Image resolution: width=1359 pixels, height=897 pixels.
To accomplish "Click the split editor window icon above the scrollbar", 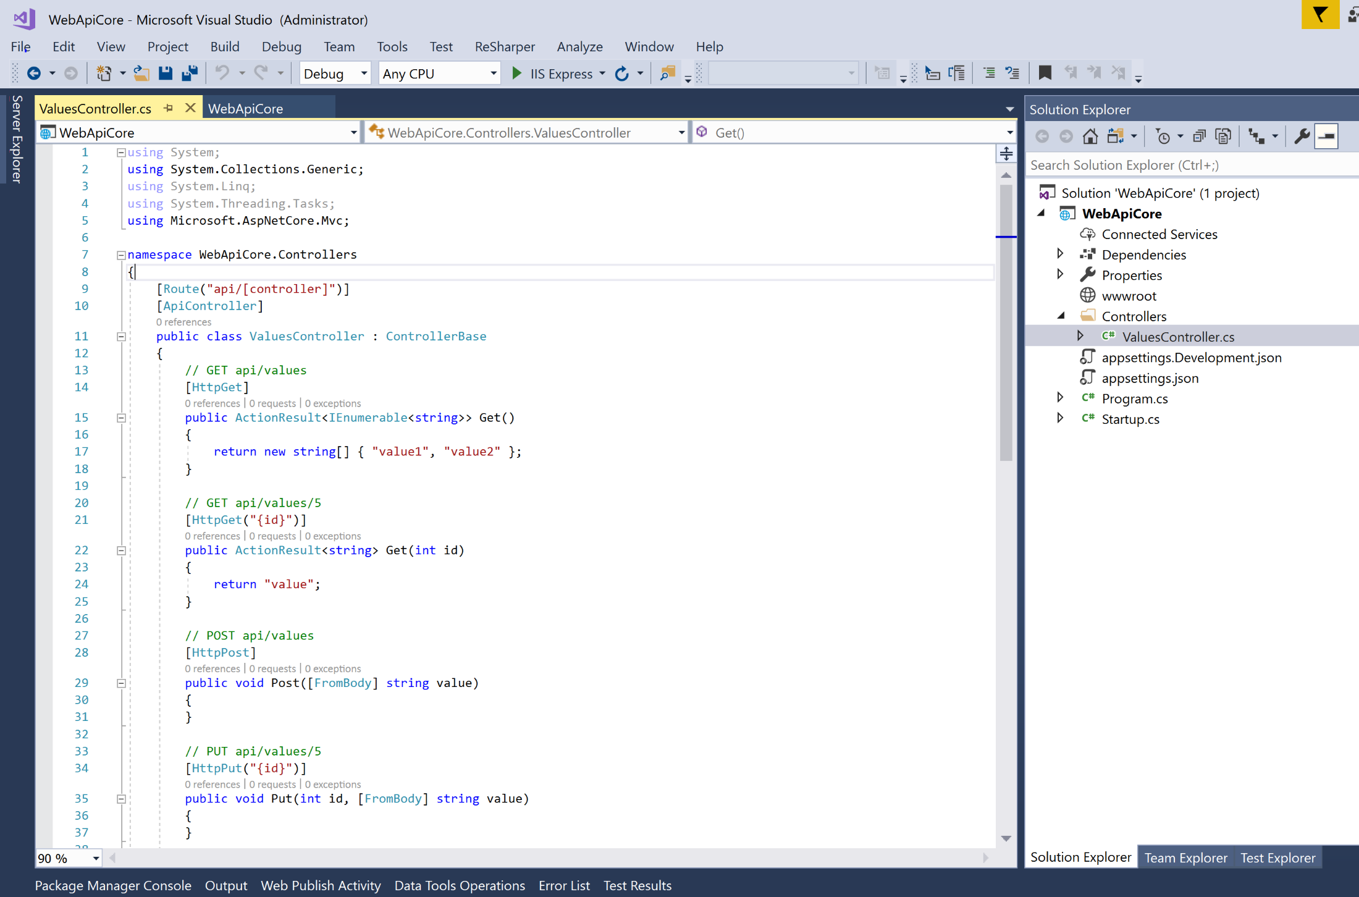I will 1006,153.
